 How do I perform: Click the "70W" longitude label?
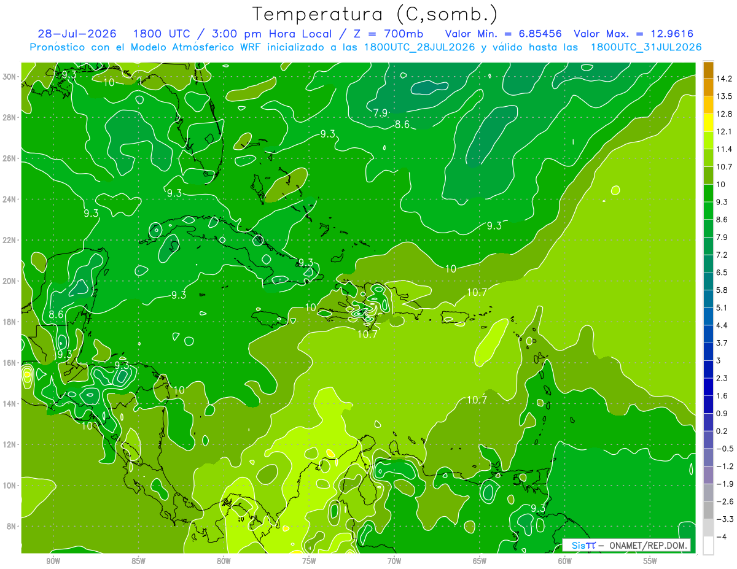coord(394,561)
